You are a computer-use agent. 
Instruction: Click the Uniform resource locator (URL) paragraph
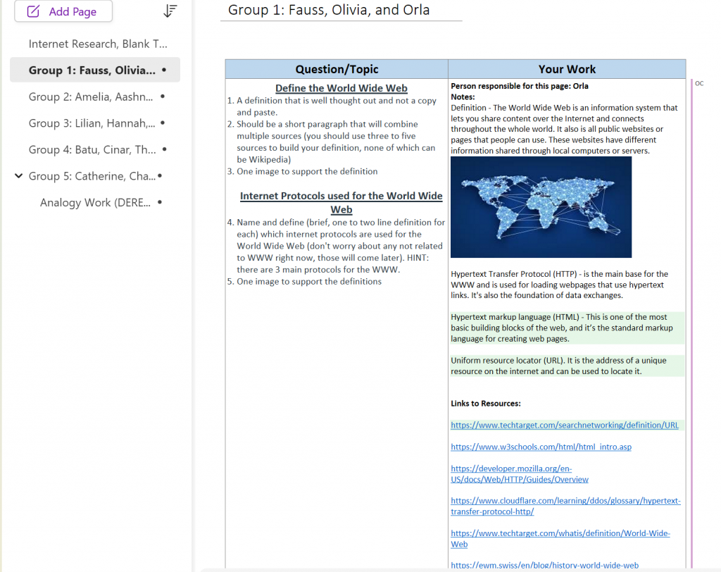[558, 366]
